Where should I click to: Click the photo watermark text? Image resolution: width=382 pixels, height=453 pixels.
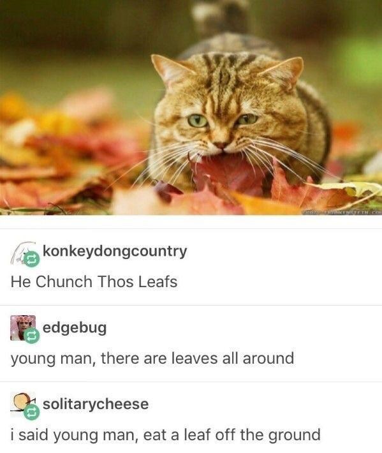click(341, 212)
